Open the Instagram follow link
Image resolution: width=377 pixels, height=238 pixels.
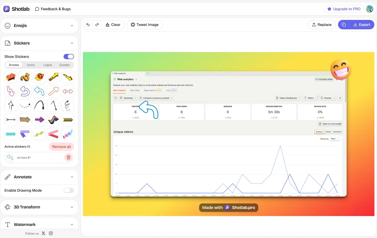coord(51,233)
